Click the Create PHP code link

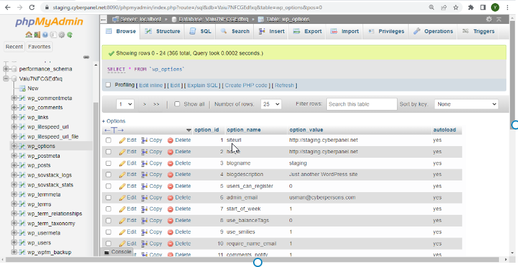(246, 85)
